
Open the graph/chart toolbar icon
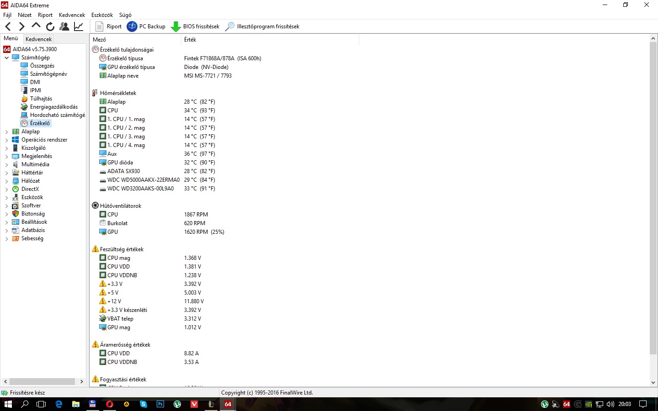79,26
